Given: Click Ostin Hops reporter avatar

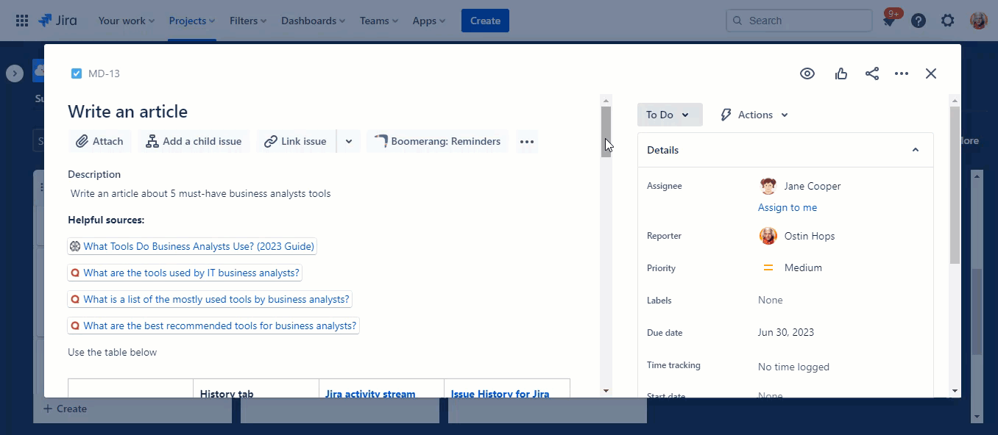Looking at the screenshot, I should pos(768,236).
